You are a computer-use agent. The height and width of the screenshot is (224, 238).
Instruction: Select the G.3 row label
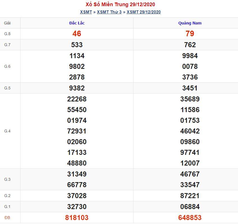coord(7,179)
